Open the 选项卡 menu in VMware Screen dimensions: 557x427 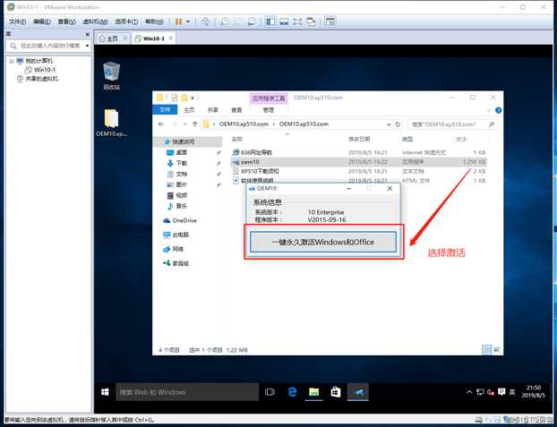pos(126,22)
